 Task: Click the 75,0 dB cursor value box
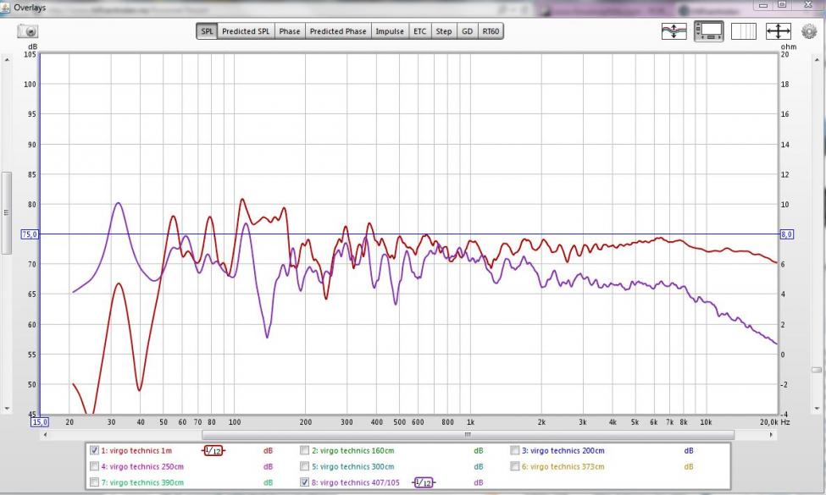point(30,234)
